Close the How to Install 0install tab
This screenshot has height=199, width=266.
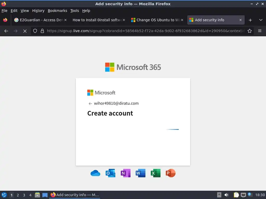[x=124, y=20]
